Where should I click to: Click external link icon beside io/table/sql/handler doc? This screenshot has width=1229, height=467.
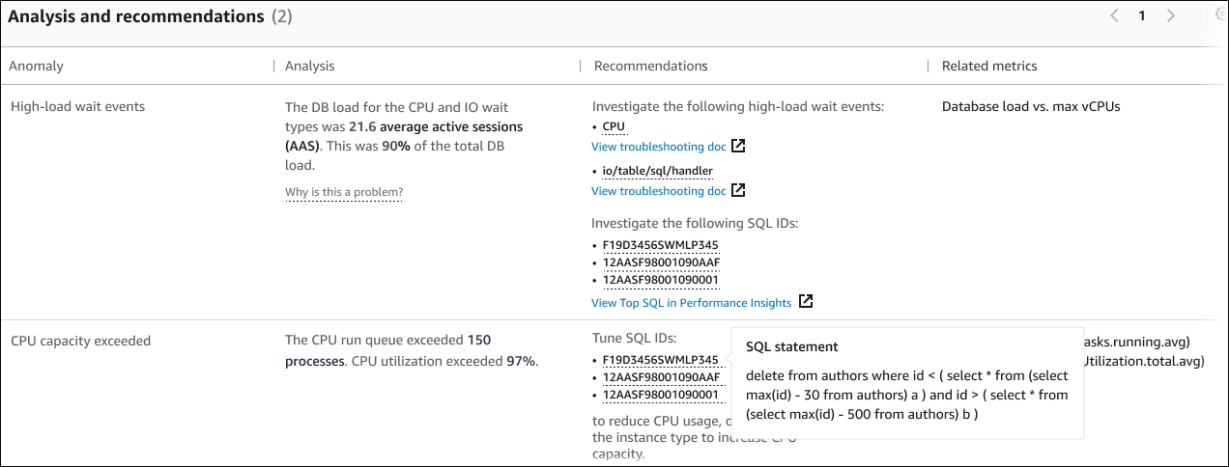click(738, 191)
